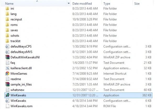Click the '8/12/2001 3:00 AM' date cell

[x=85, y=52]
